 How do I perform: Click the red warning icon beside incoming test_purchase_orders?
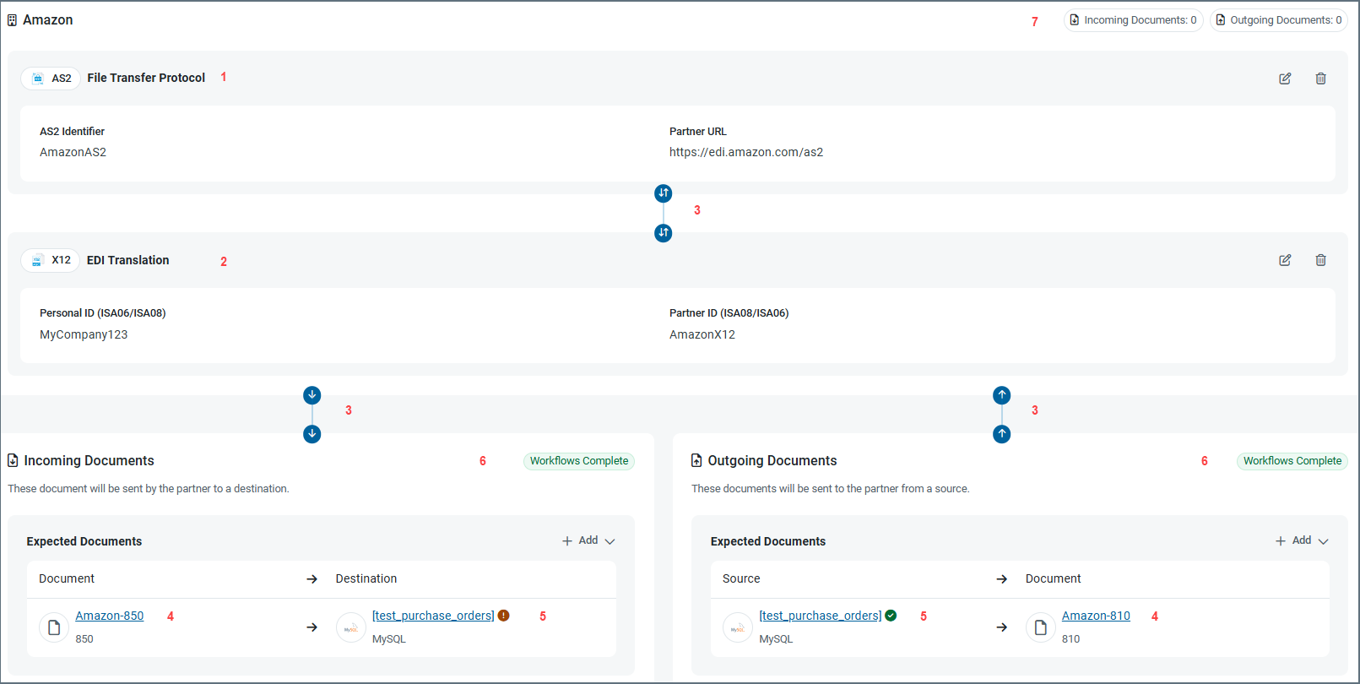(504, 616)
